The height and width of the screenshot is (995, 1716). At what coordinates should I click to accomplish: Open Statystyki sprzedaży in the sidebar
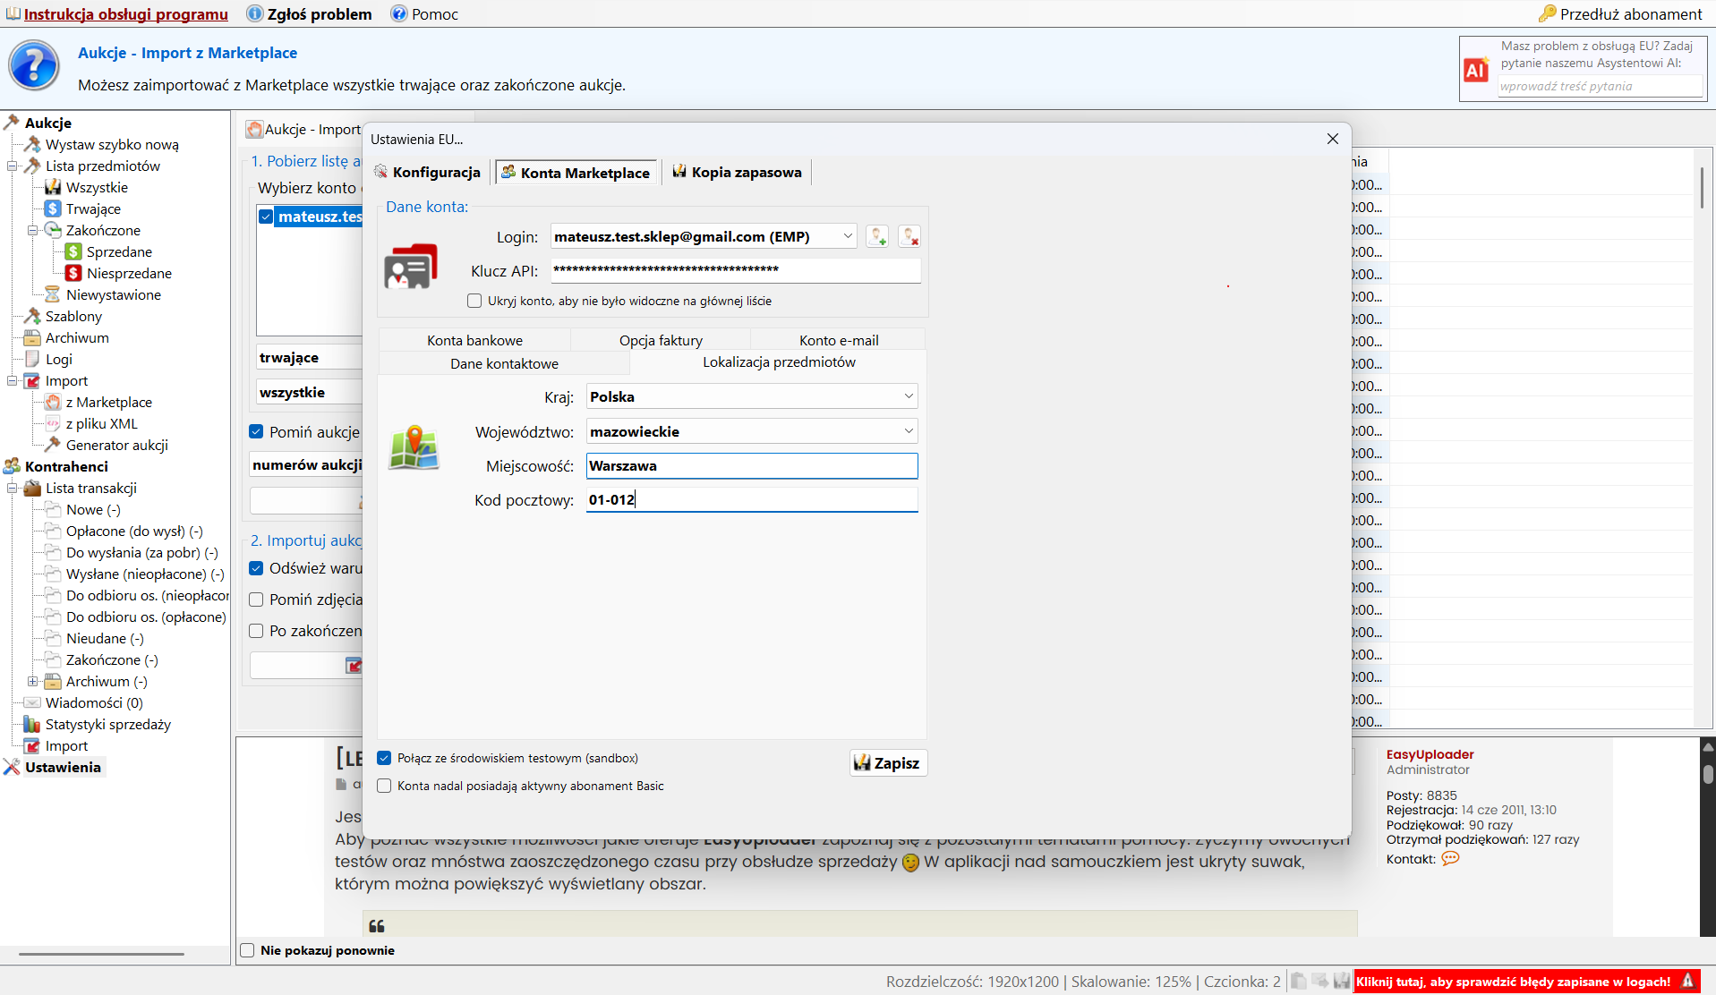point(107,725)
